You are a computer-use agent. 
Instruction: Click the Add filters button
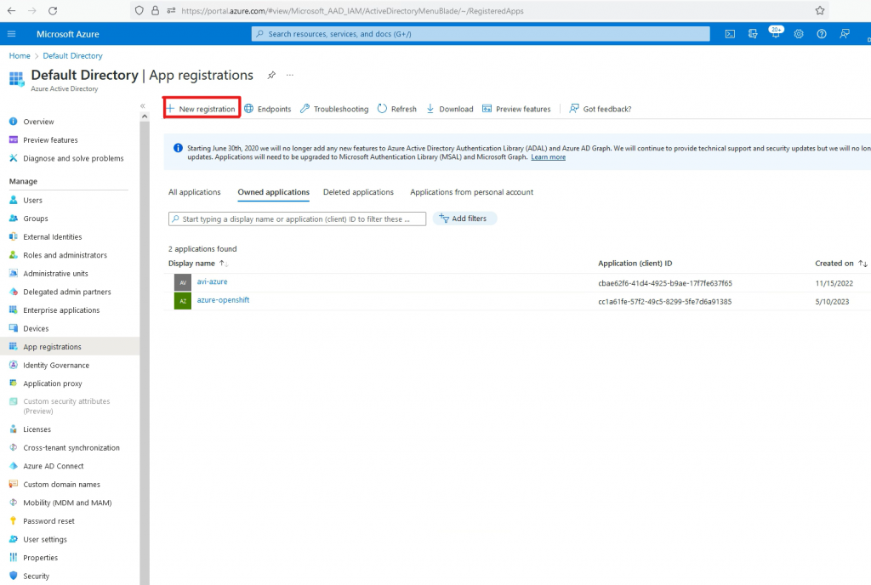point(464,219)
